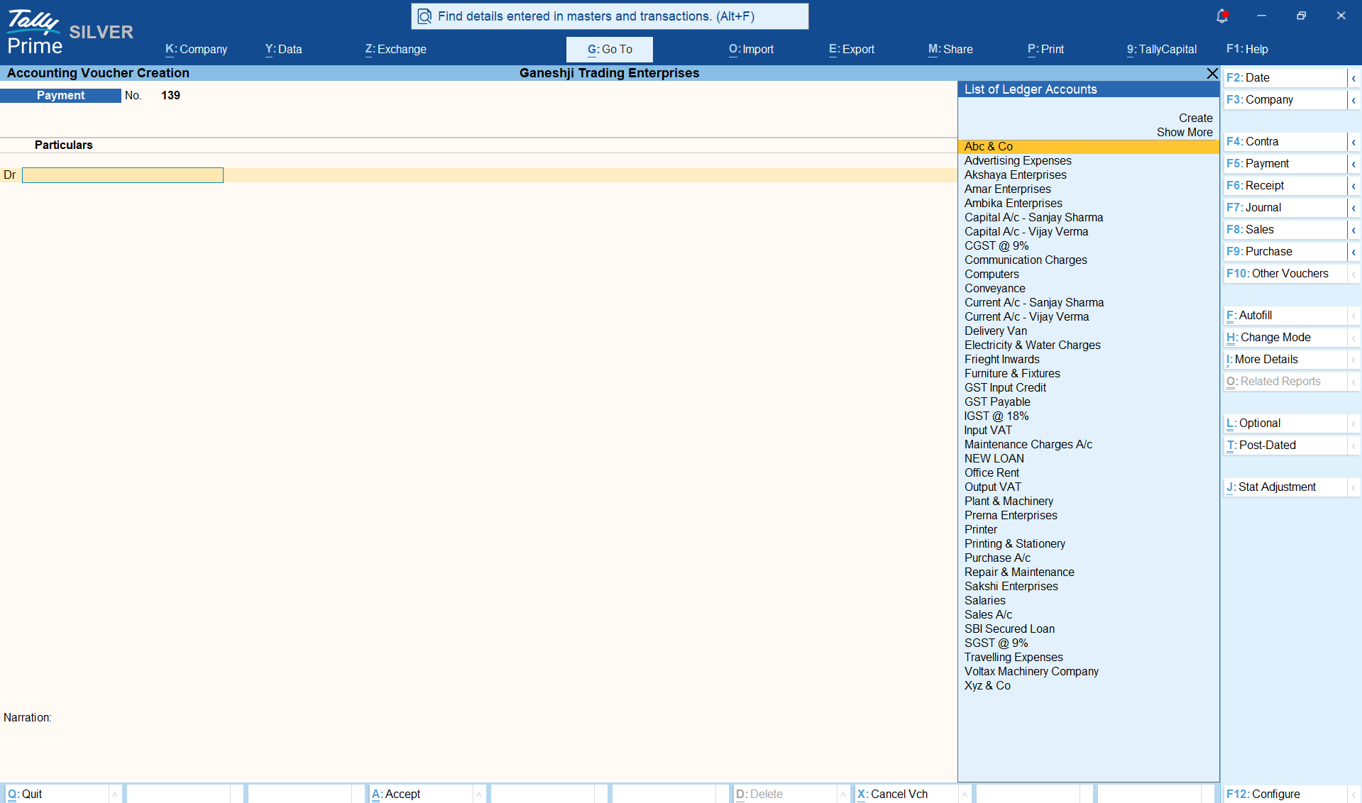The width and height of the screenshot is (1362, 803).
Task: Click the Dr particulars input field
Action: [x=123, y=175]
